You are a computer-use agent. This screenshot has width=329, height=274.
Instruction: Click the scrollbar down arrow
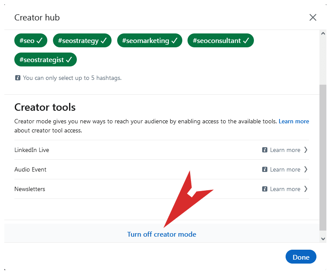tap(323, 239)
